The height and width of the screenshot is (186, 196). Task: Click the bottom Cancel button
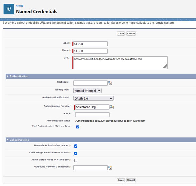[131, 180]
